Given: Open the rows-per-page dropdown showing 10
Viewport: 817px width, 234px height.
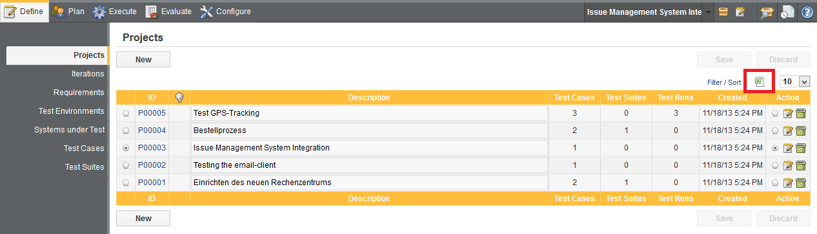Looking at the screenshot, I should click(795, 82).
